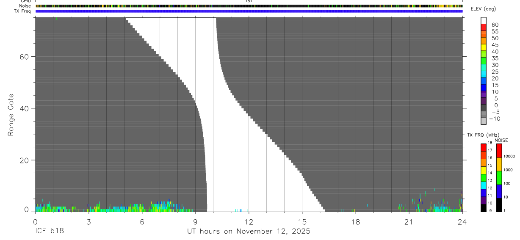520x240 pixels.
Task: Click ELEV scale label '30'
Action: click(495, 65)
